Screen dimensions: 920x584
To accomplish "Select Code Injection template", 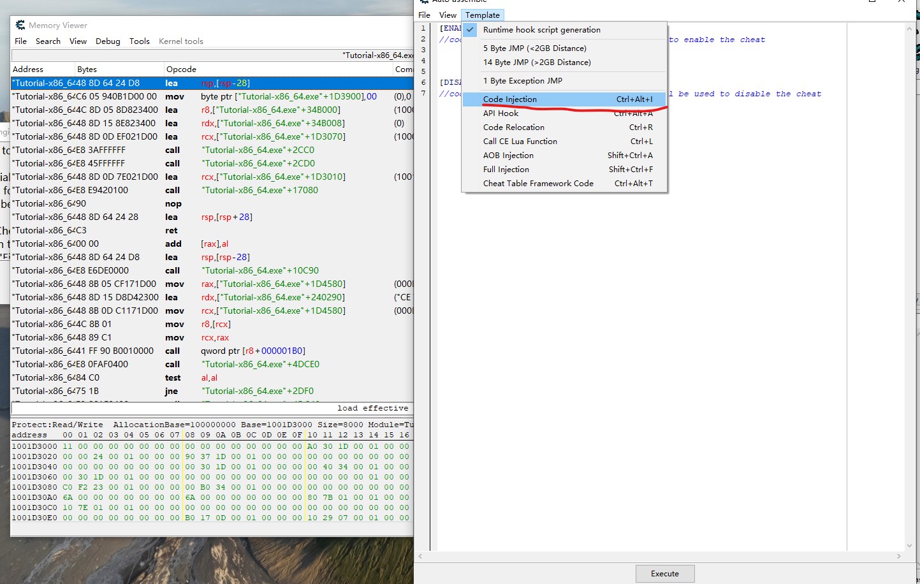I will (565, 99).
